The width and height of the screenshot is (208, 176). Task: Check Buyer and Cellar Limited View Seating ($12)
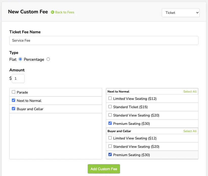click(110, 138)
